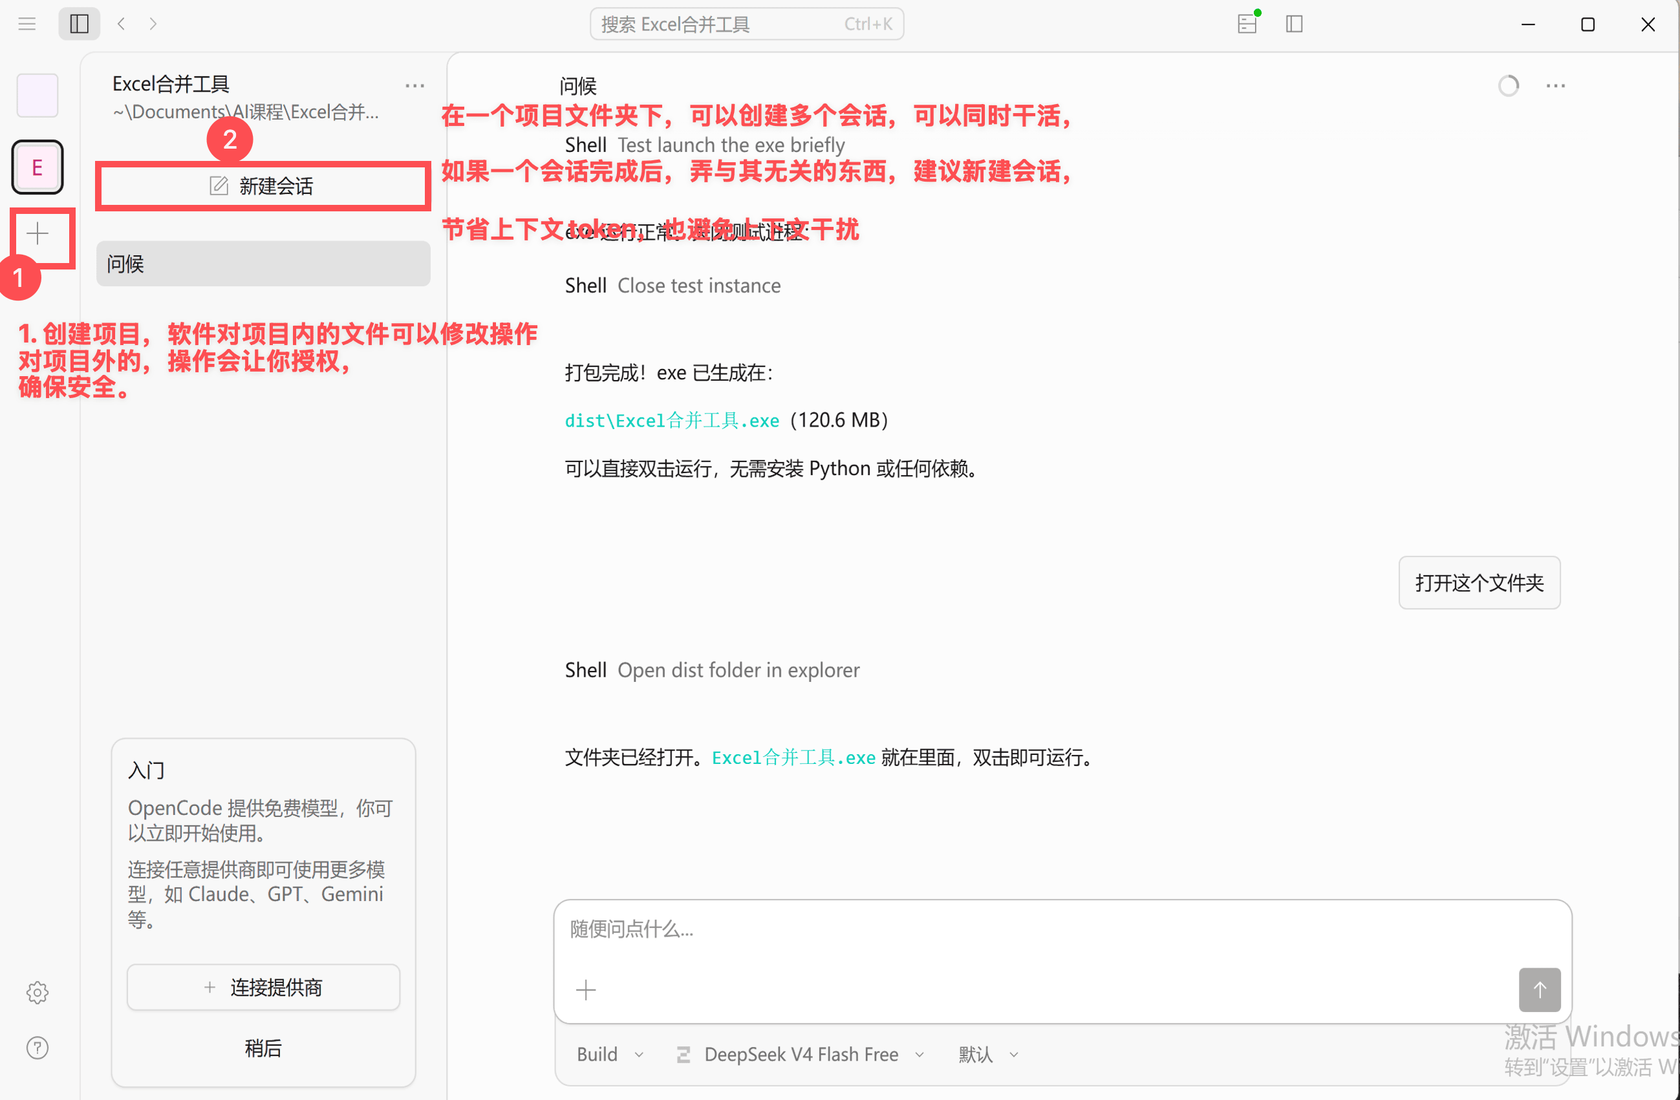Screen dimensions: 1680x1100
Task: Attach file with plus icon in prompt
Action: 586,990
